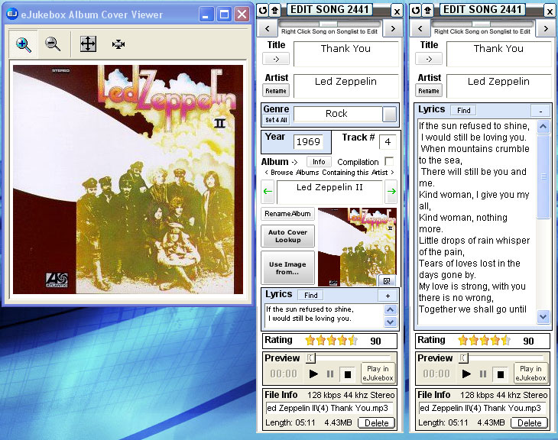Screen dimensions: 558x440
Task: Open the Genre dropdown
Action: [x=390, y=114]
